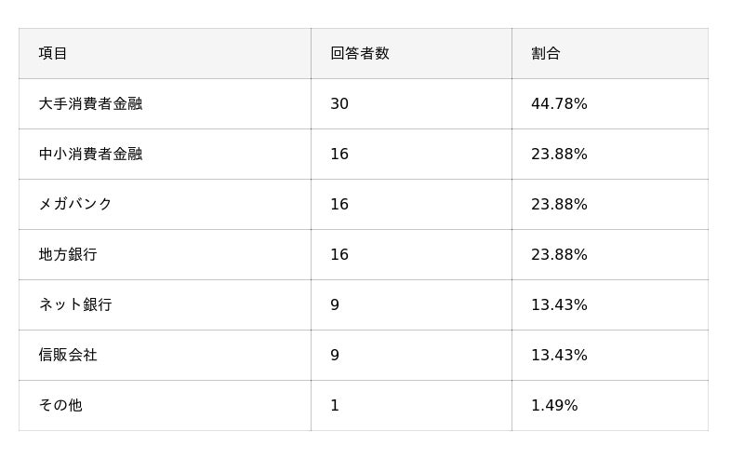The width and height of the screenshot is (744, 459).
Task: Click the respondent count 1 for その他
Action: (x=335, y=406)
